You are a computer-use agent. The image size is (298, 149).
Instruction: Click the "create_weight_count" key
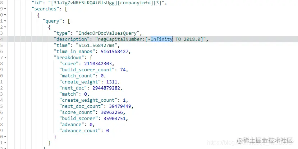click(x=88, y=100)
